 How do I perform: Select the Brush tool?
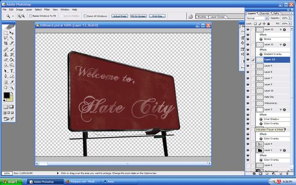click(x=11, y=49)
